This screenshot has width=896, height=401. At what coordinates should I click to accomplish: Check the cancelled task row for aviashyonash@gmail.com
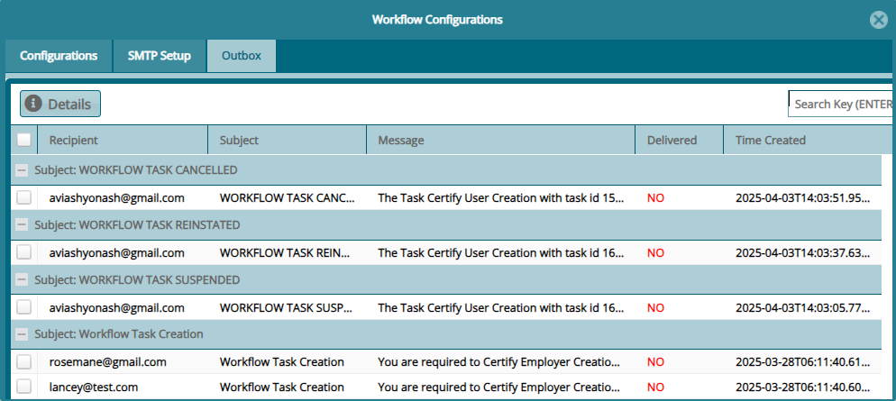[x=24, y=197]
